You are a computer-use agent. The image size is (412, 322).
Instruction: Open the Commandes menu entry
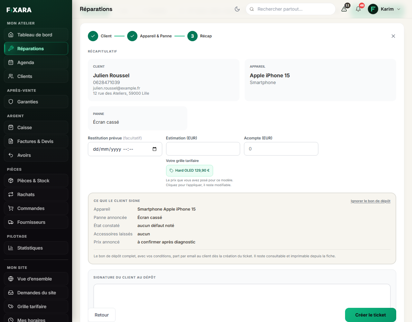36,208
